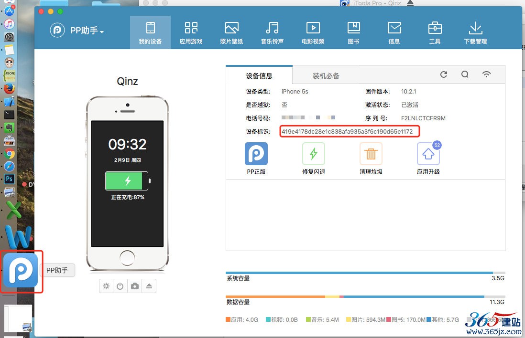Screen dimensions: 525x338
Task: Click the 52 updates badge
Action: [437, 145]
